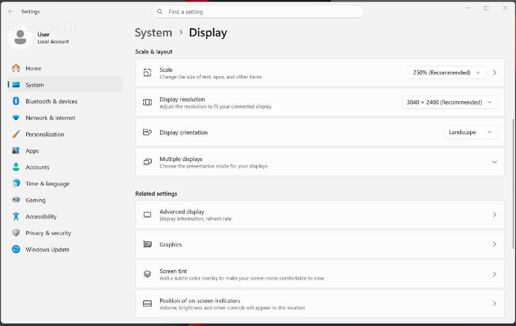Select Privacy & security in sidebar
This screenshot has width=516, height=326.
65,233
